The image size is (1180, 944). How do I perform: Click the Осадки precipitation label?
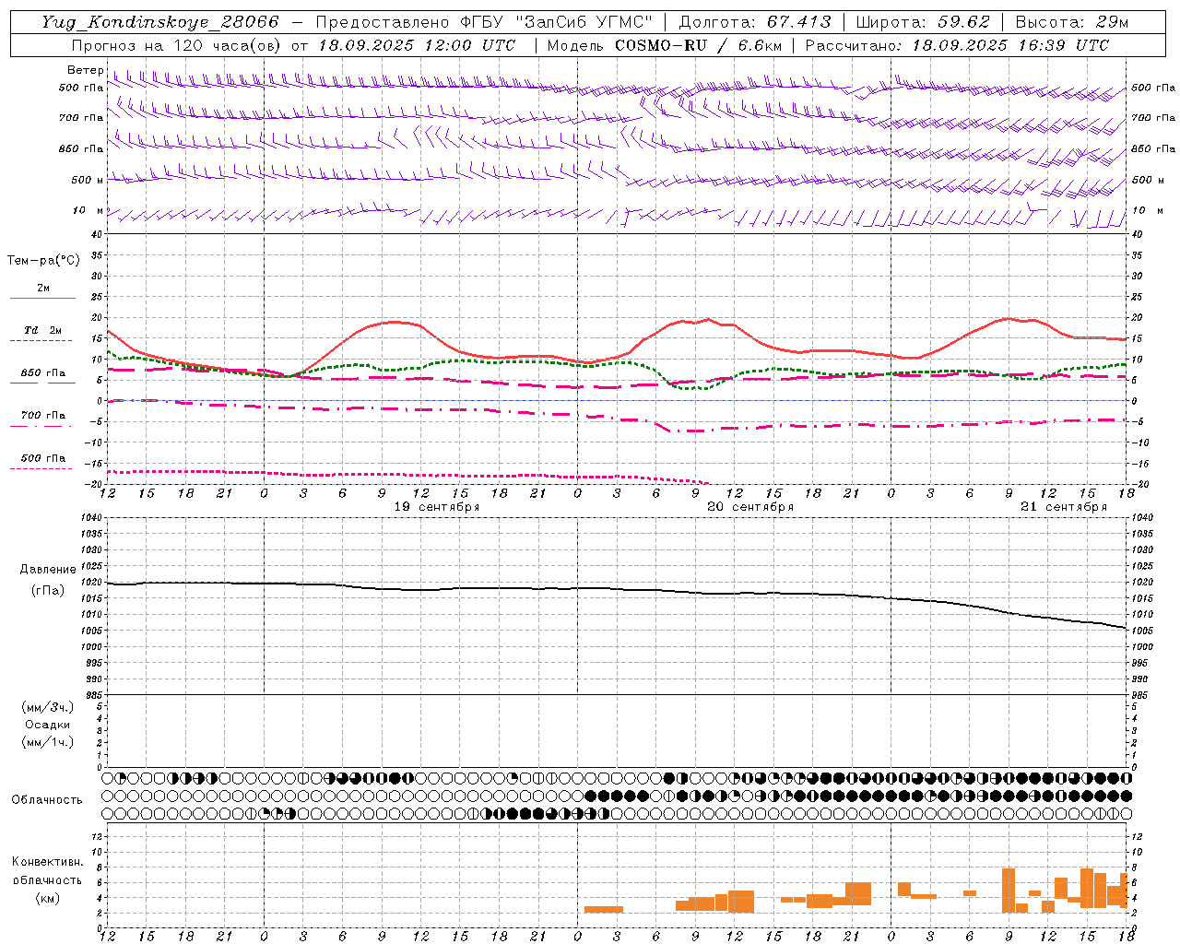[48, 725]
